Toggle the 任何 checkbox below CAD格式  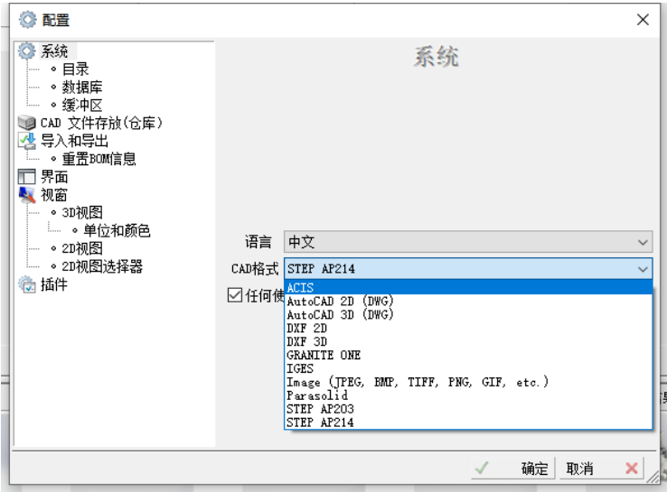235,295
